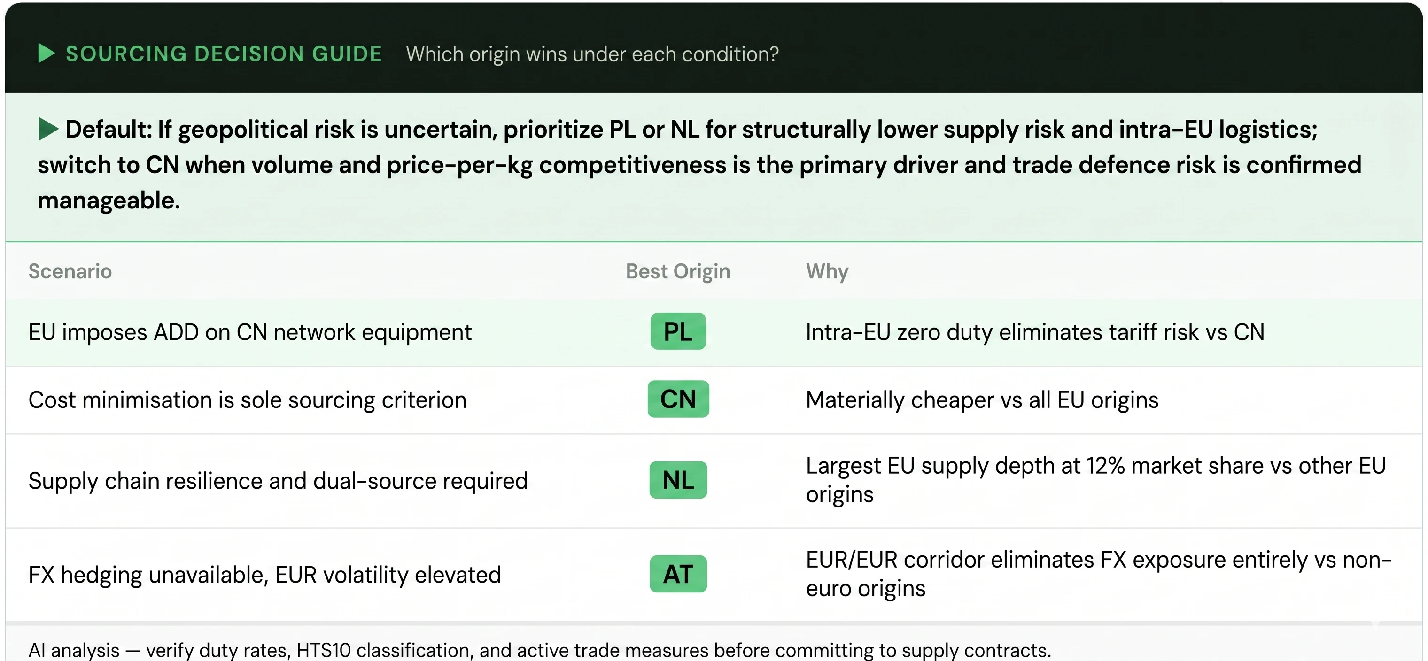Viewport: 1428px width, 661px height.
Task: Click the Why column header
Action: click(x=827, y=271)
